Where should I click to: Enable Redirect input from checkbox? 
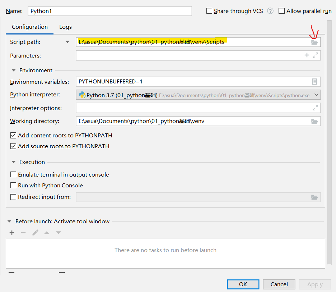pos(13,197)
